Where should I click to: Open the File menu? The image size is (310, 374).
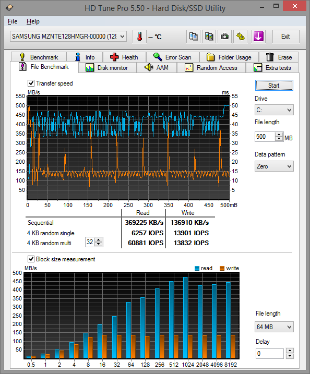point(13,21)
